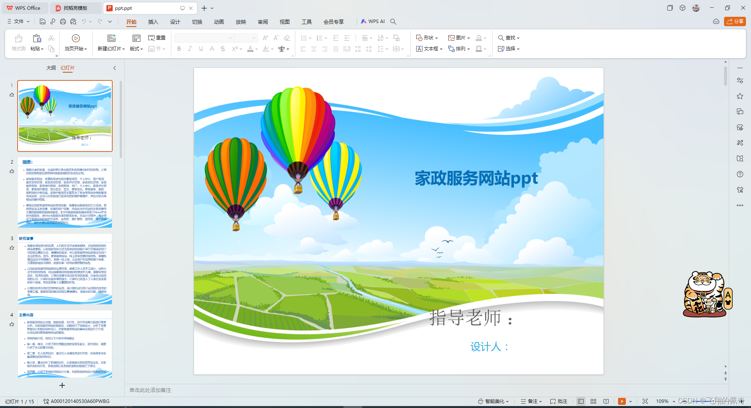This screenshot has height=408, width=751.
Task: Open the 图片 picture dropdown
Action: (x=459, y=38)
